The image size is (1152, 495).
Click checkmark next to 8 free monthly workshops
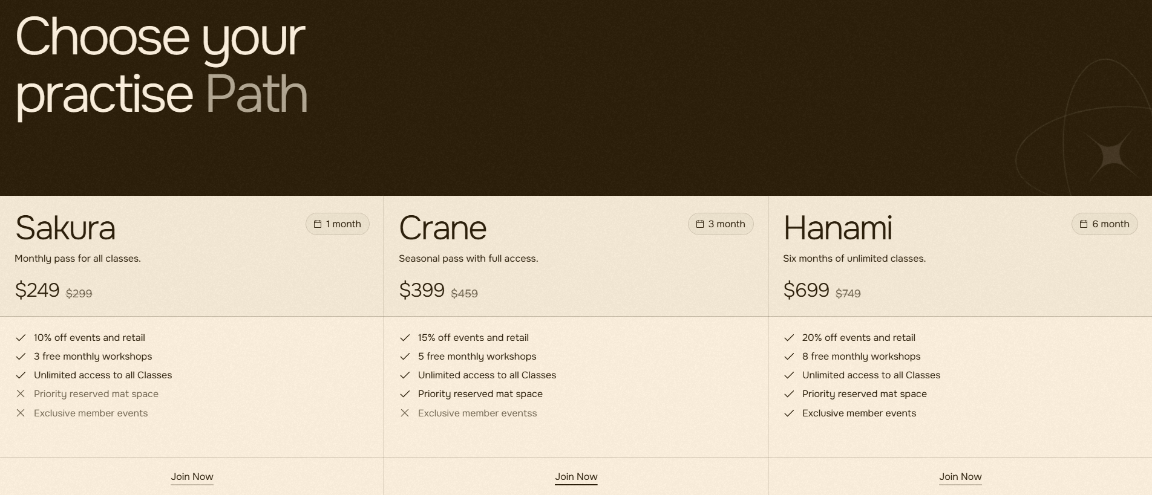coord(789,357)
